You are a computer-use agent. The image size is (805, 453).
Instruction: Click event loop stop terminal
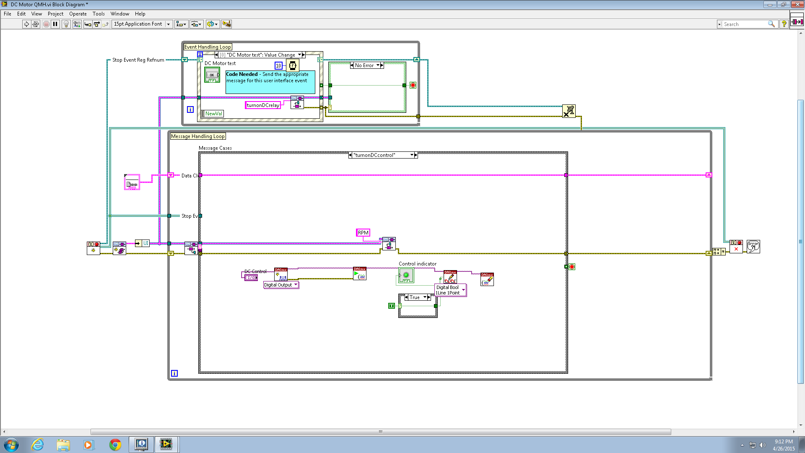(413, 85)
